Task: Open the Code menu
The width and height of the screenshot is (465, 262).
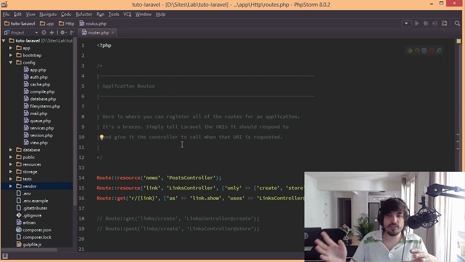Action: 66,14
